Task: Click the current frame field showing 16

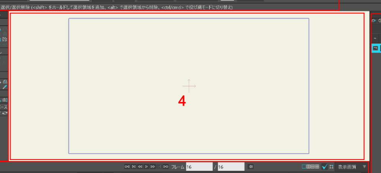Action: (x=199, y=167)
